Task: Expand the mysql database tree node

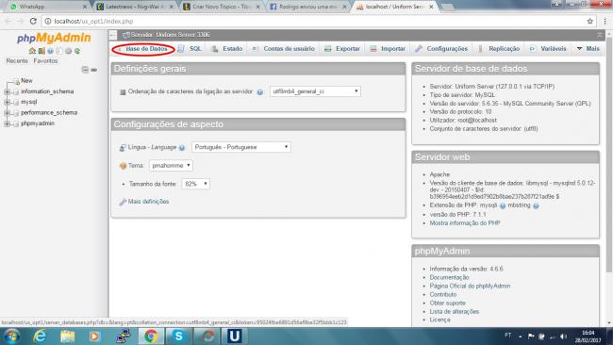Action: click(x=7, y=102)
